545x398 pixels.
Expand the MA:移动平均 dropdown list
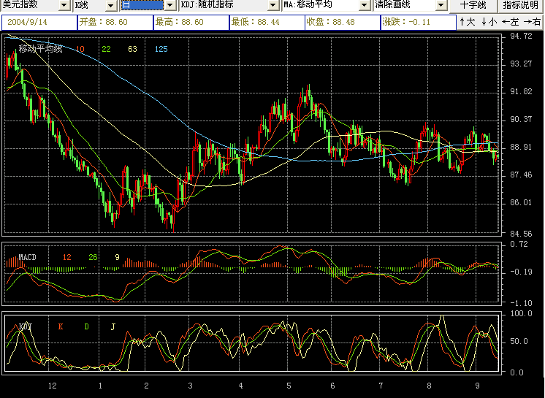coord(364,6)
